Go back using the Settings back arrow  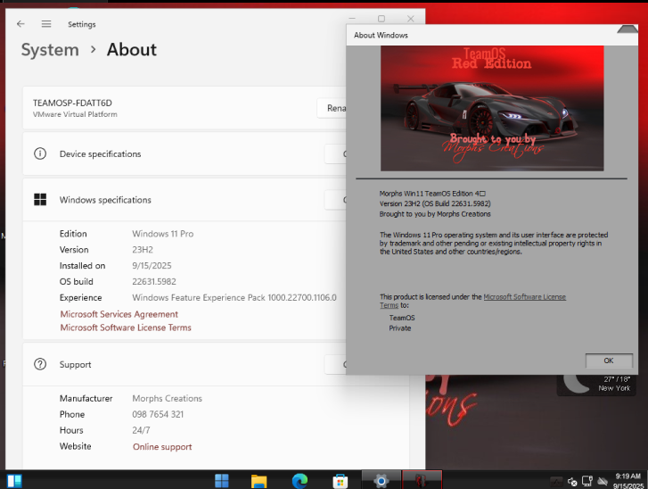21,24
